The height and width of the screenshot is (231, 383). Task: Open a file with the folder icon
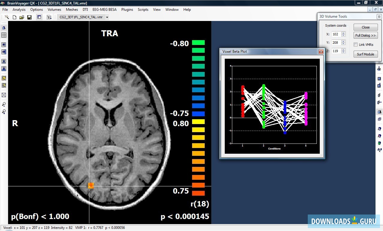tap(22, 17)
